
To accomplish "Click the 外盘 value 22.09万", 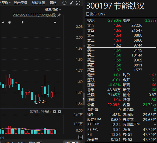I will [x=114, y=105].
